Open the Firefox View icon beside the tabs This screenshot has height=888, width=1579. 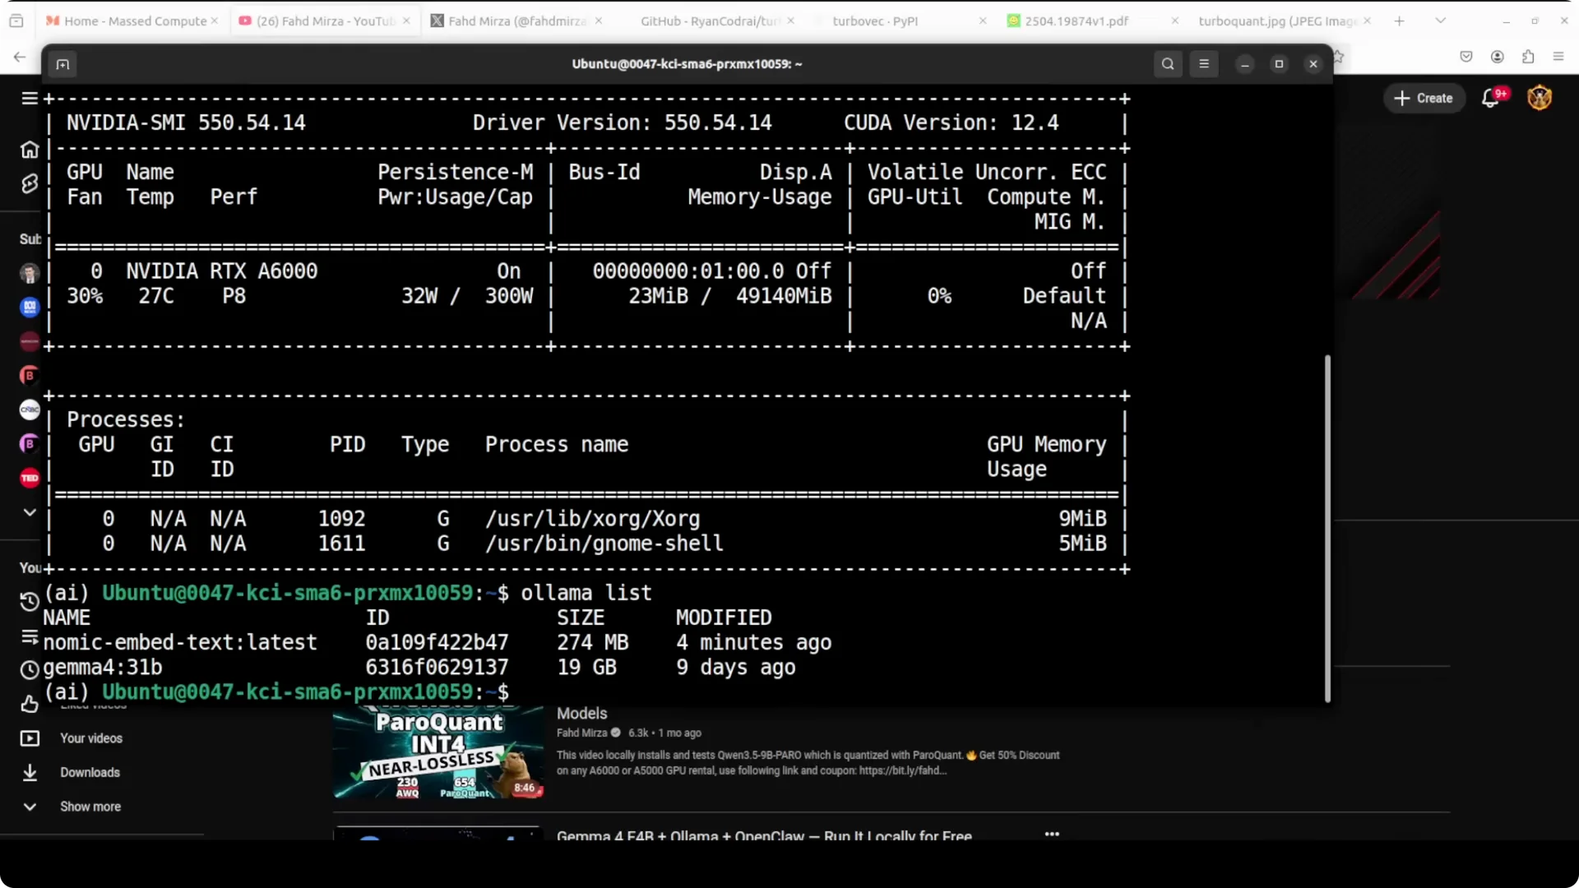pos(16,21)
